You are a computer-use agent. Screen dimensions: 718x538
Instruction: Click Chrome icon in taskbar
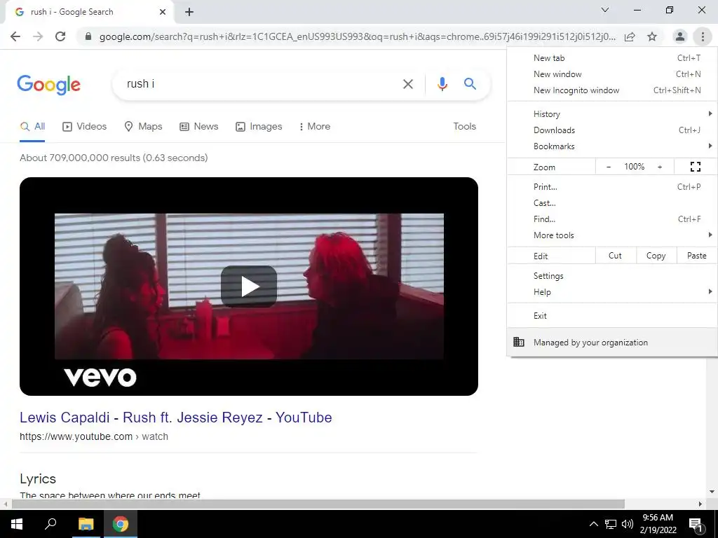coord(121,524)
